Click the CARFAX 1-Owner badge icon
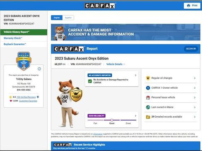The height and width of the screenshot is (151, 202). coord(148,88)
